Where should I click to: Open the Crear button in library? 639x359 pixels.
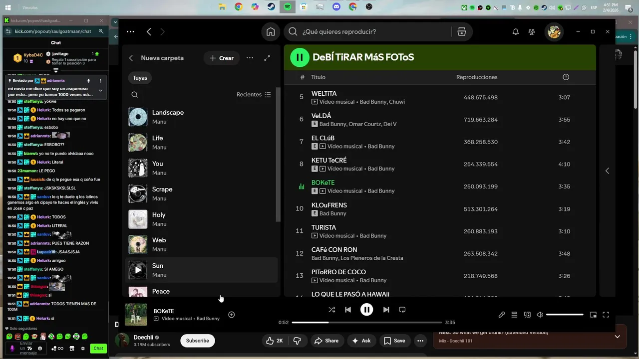pyautogui.click(x=221, y=58)
